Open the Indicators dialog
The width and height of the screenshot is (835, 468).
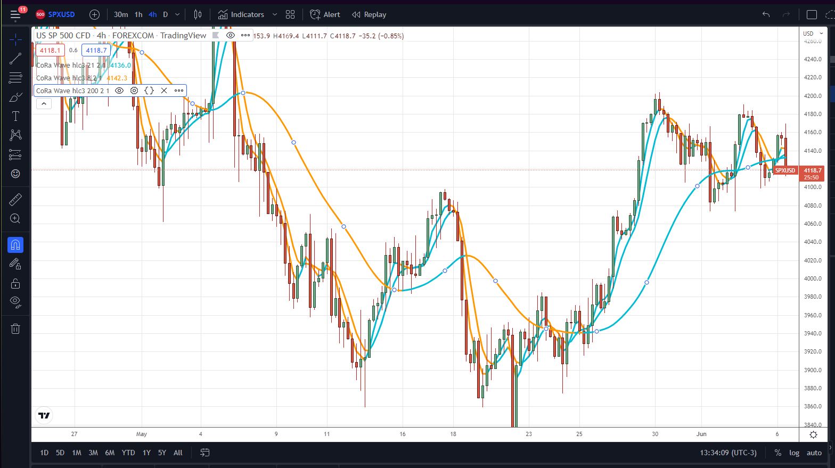click(241, 14)
